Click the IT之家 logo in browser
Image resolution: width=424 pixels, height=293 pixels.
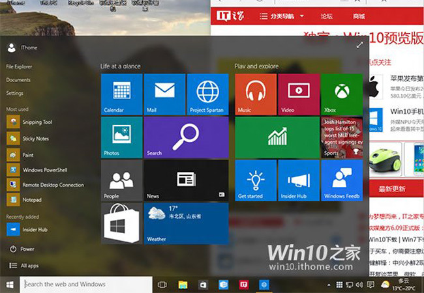pos(230,16)
